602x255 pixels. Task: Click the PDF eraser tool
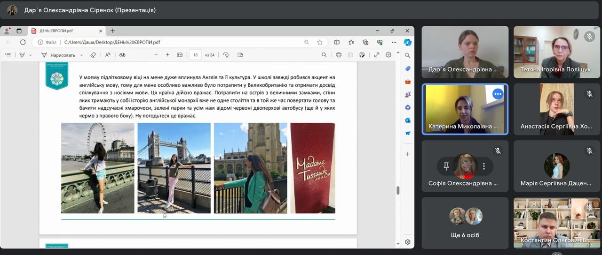93,55
